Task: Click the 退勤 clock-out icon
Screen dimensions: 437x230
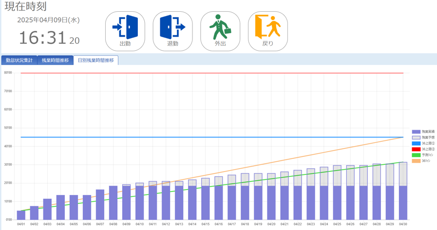Action: pos(172,31)
